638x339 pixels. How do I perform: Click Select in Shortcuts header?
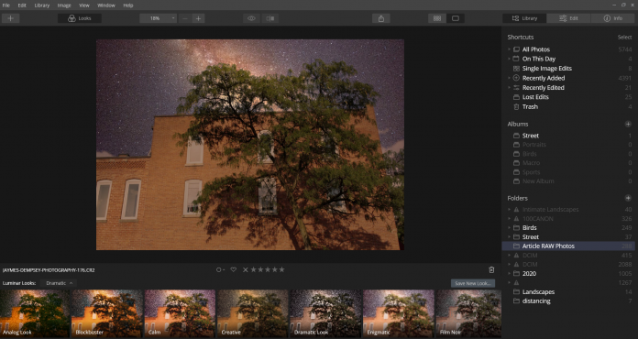click(x=624, y=37)
